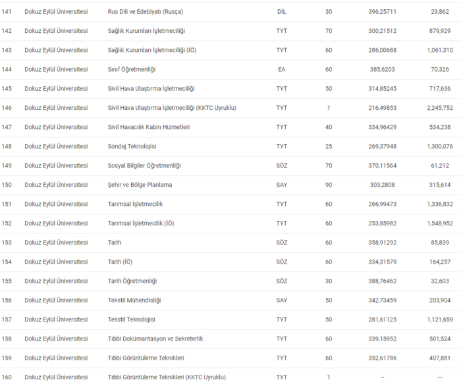Click the DİL score type cell
This screenshot has width=461, height=384.
point(282,12)
